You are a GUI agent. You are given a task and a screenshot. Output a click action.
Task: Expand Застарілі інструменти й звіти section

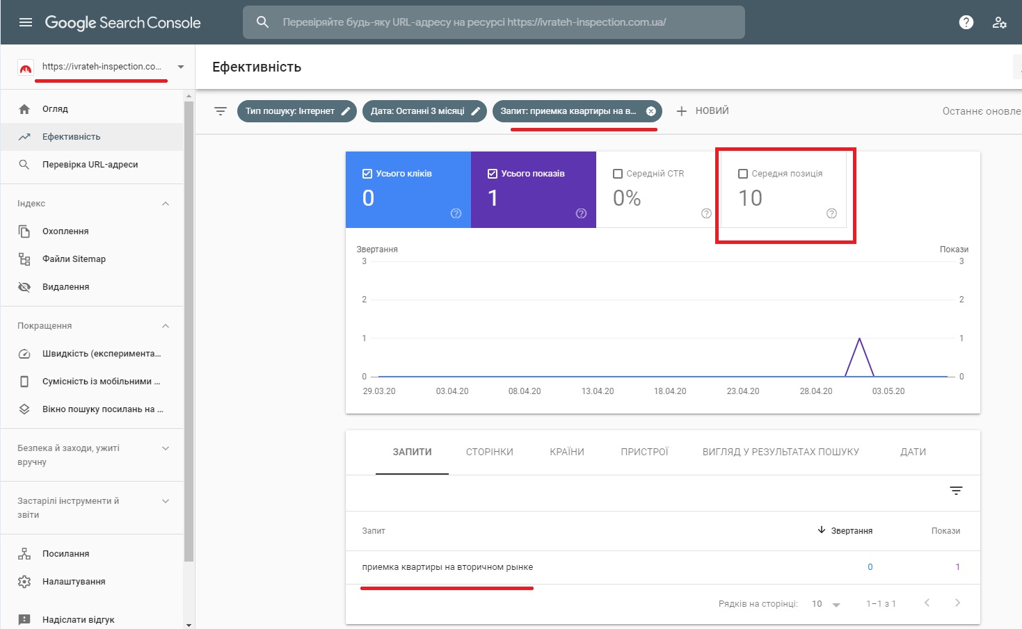[166, 501]
